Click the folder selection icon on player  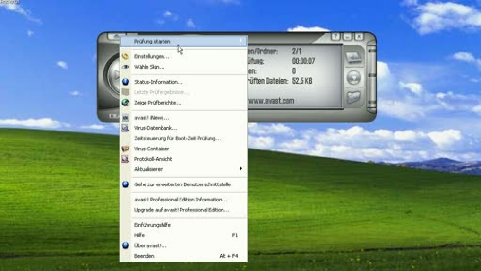tap(354, 97)
